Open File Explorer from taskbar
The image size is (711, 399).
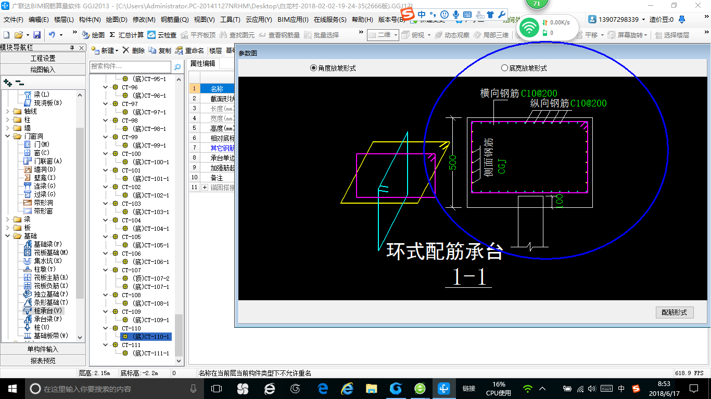click(371, 388)
